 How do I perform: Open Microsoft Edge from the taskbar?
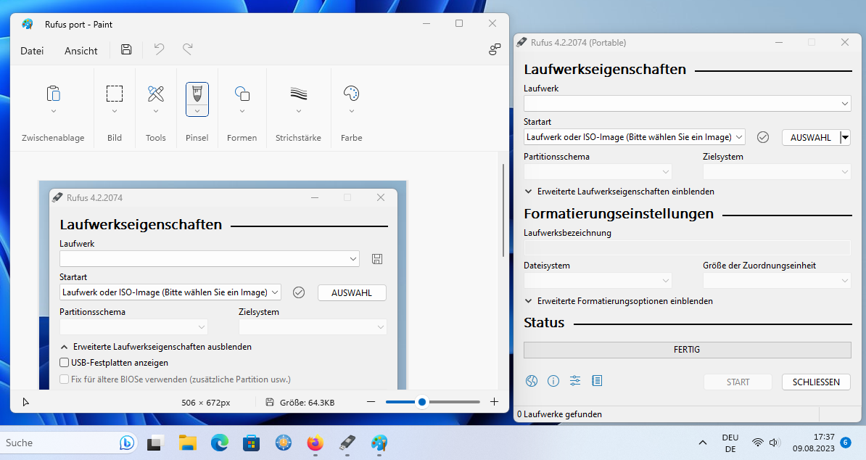[x=219, y=443]
